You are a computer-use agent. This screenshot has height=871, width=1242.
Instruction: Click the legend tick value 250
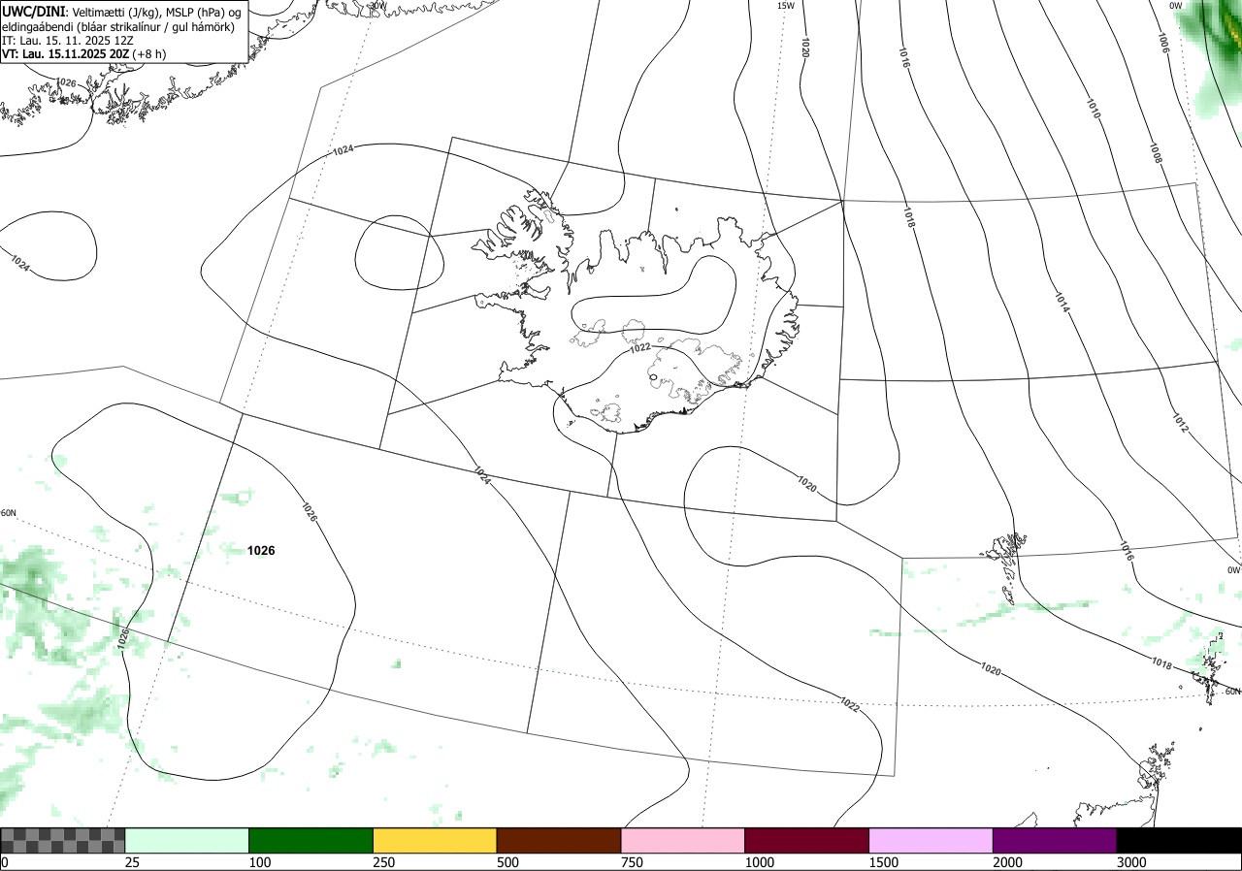click(385, 862)
